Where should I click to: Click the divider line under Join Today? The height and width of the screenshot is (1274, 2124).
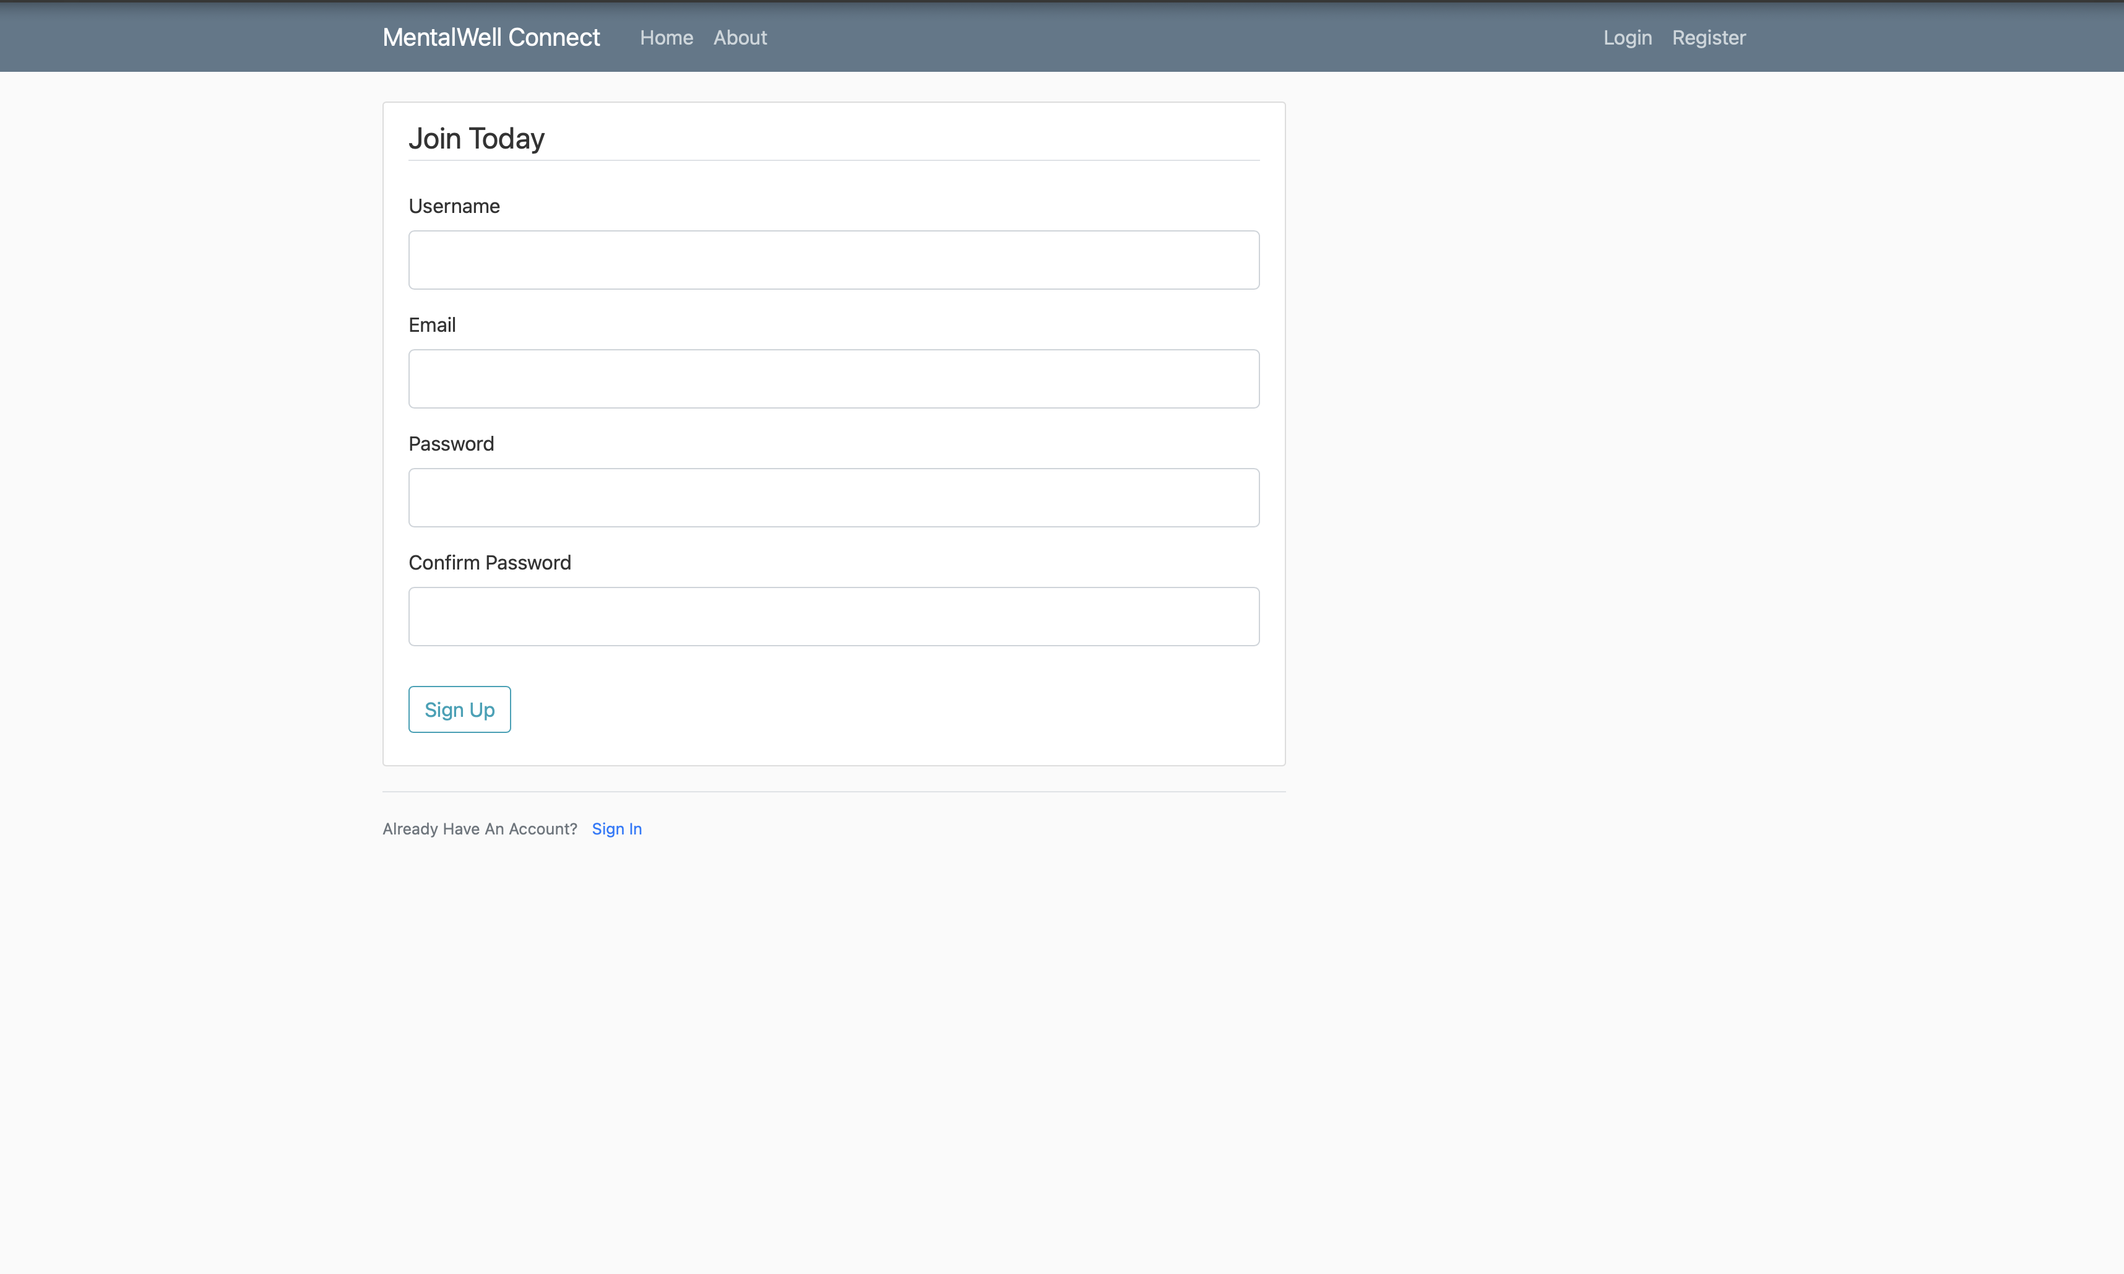click(x=833, y=160)
